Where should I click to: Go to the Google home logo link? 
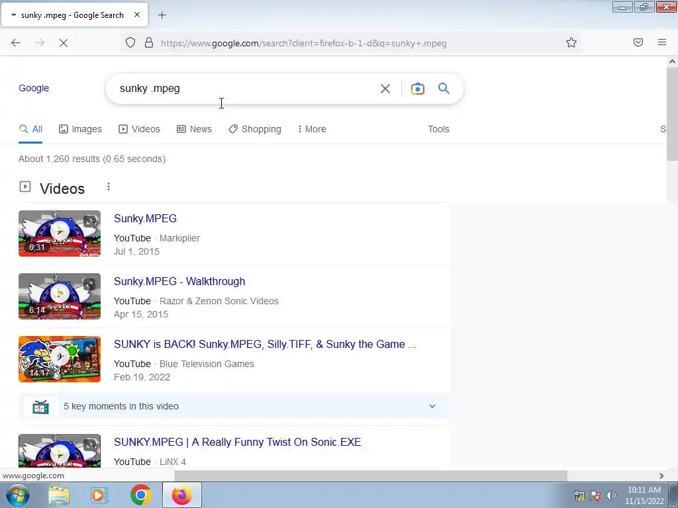pos(34,88)
